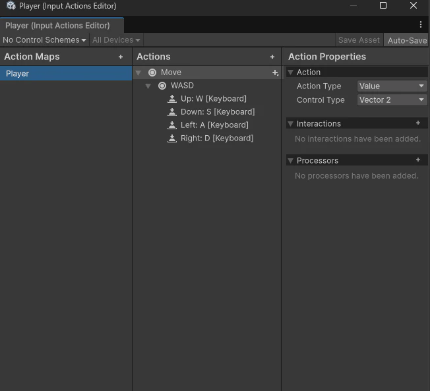Select the Right: D [Keyboard] binding
The width and height of the screenshot is (430, 391).
point(207,138)
